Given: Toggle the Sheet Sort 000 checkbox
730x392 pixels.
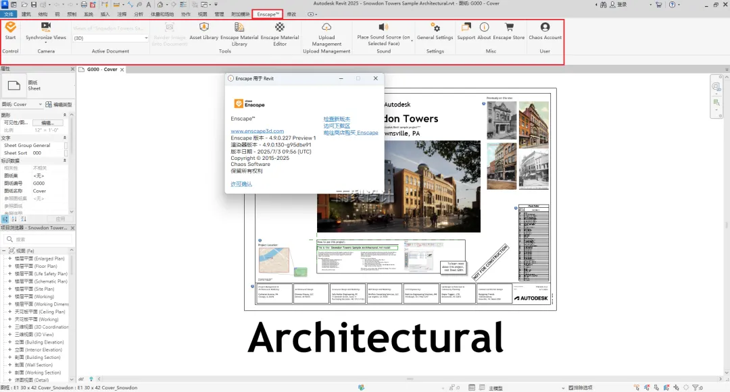Looking at the screenshot, I should click(x=66, y=152).
